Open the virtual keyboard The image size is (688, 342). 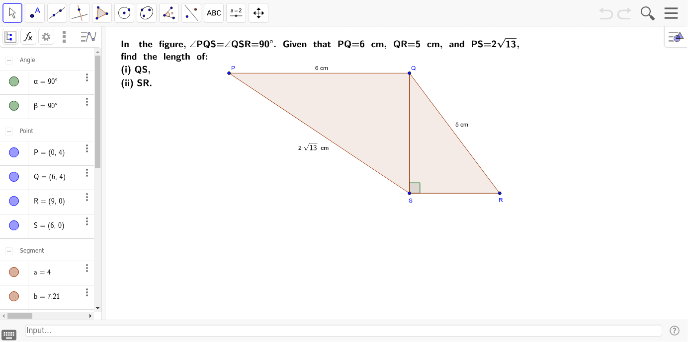click(9, 335)
